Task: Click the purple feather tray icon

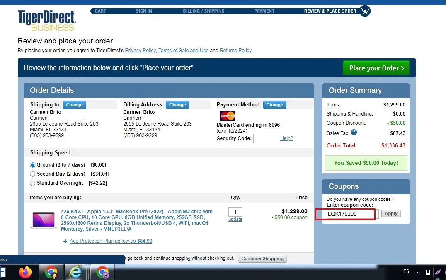Action: click(438, 272)
